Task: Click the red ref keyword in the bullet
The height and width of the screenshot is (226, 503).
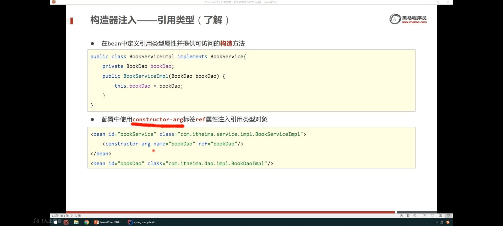Action: [200, 120]
